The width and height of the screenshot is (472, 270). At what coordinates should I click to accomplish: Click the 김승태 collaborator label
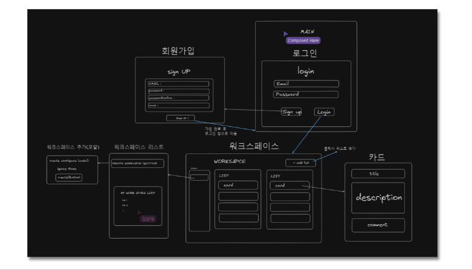[x=148, y=219]
